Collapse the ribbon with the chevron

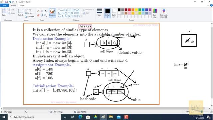tap(208, 5)
